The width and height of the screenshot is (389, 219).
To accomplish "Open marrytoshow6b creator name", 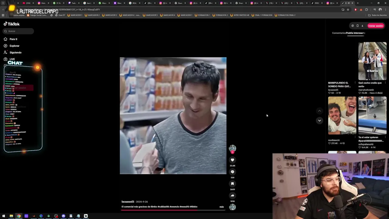I will pyautogui.click(x=366, y=90).
